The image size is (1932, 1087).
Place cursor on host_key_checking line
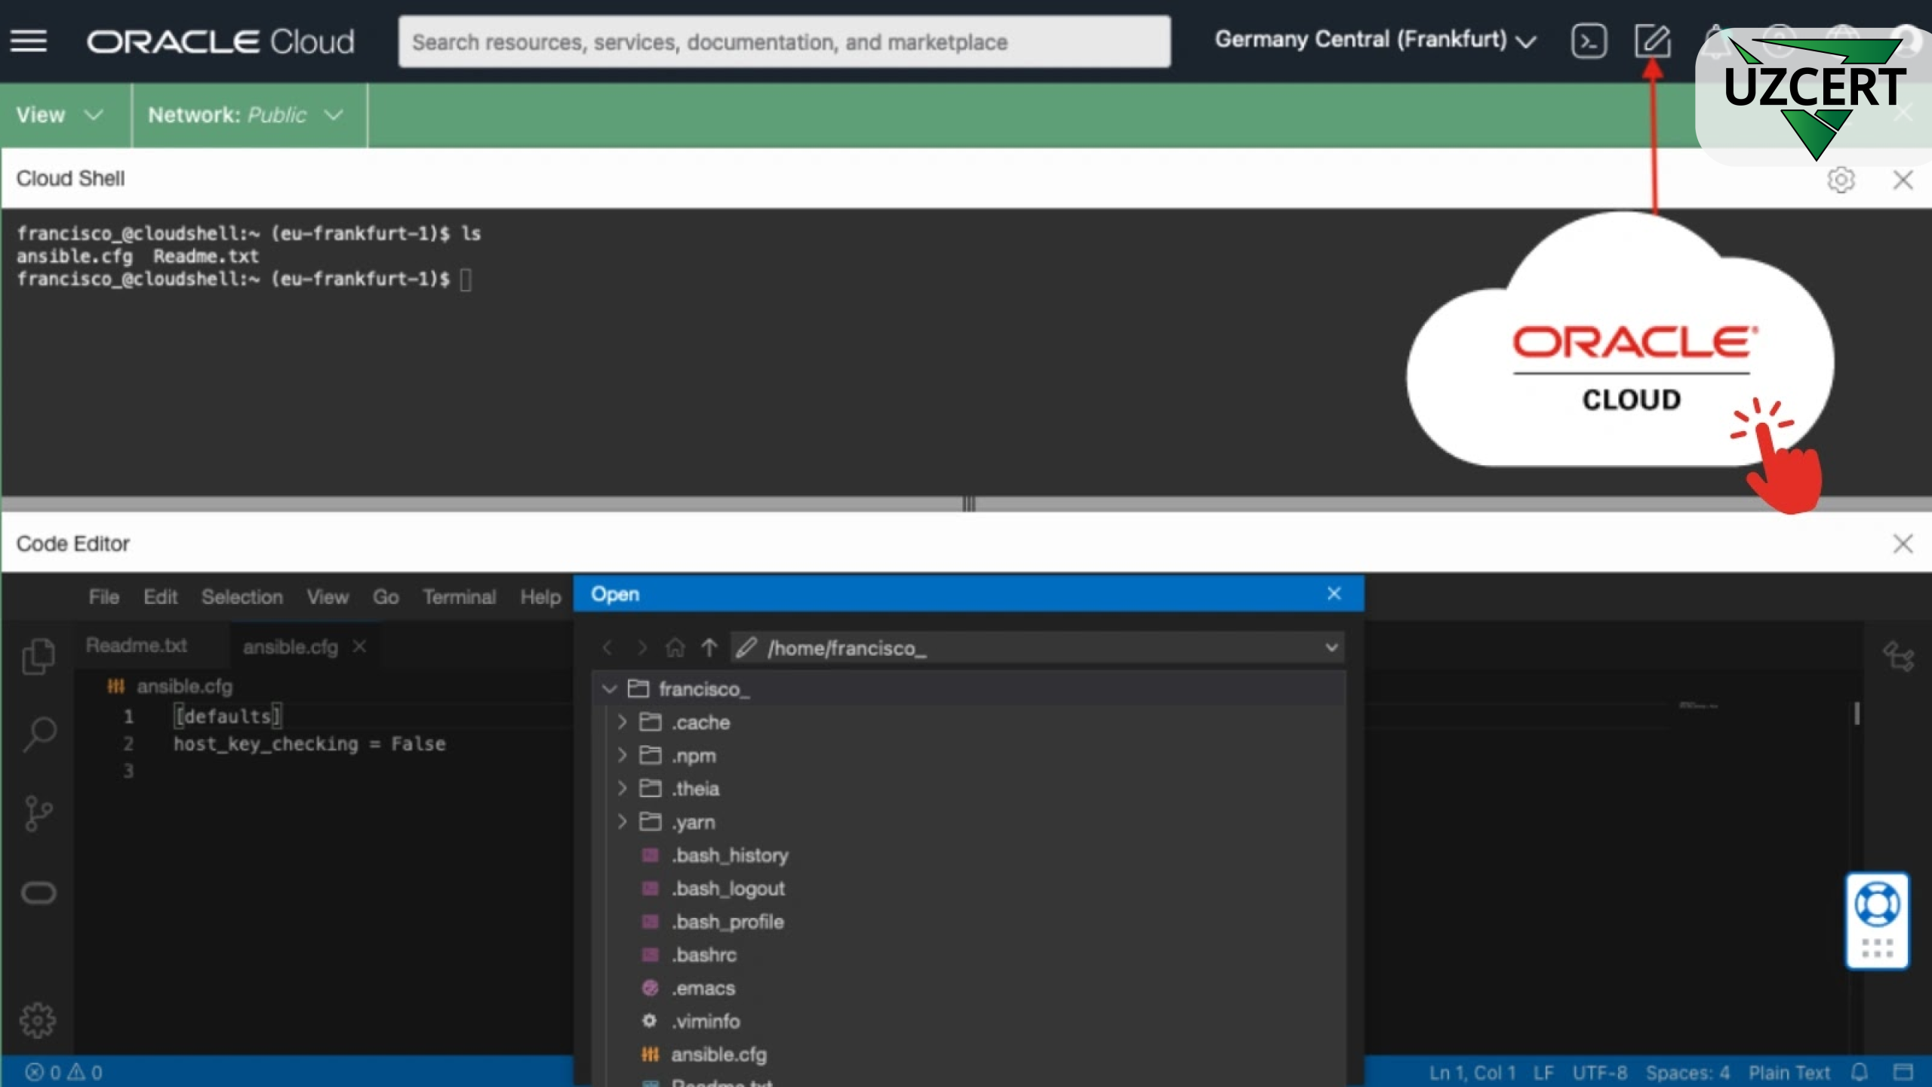pyautogui.click(x=309, y=744)
